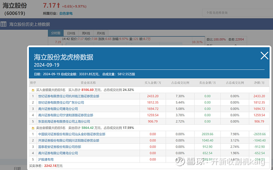The height and width of the screenshot is (170, 273).
Task: Select buy amount 1694.72 in the buy-amount column
Action: click(153, 109)
